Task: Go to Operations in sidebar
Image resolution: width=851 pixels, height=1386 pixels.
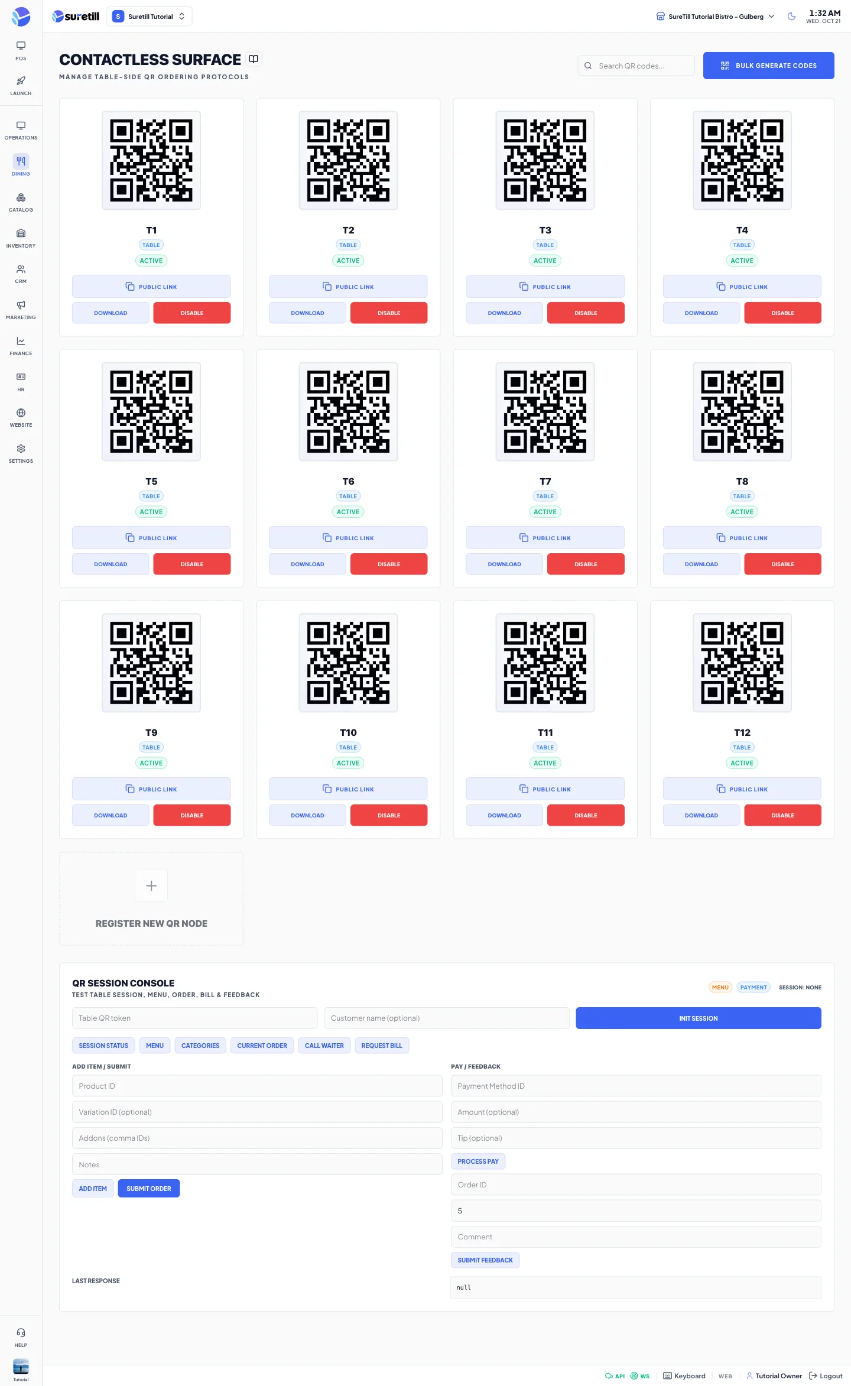Action: 21,130
